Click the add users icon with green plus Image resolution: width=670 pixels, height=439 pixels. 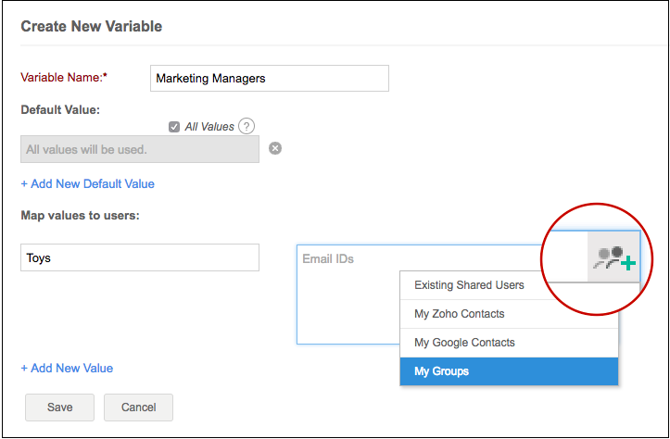coord(614,259)
